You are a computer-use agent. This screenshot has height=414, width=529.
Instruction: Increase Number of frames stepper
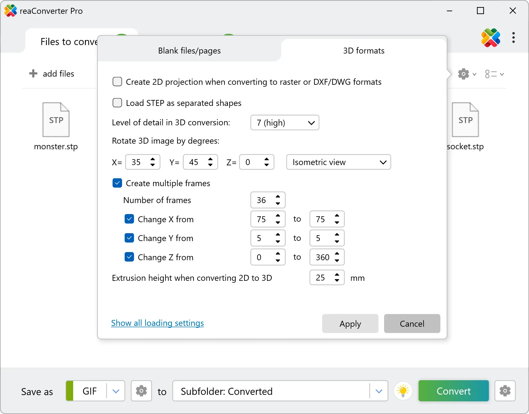(x=278, y=197)
